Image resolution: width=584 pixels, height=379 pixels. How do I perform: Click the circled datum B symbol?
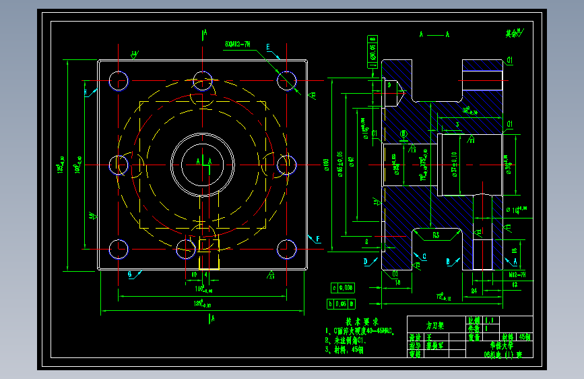(403, 134)
